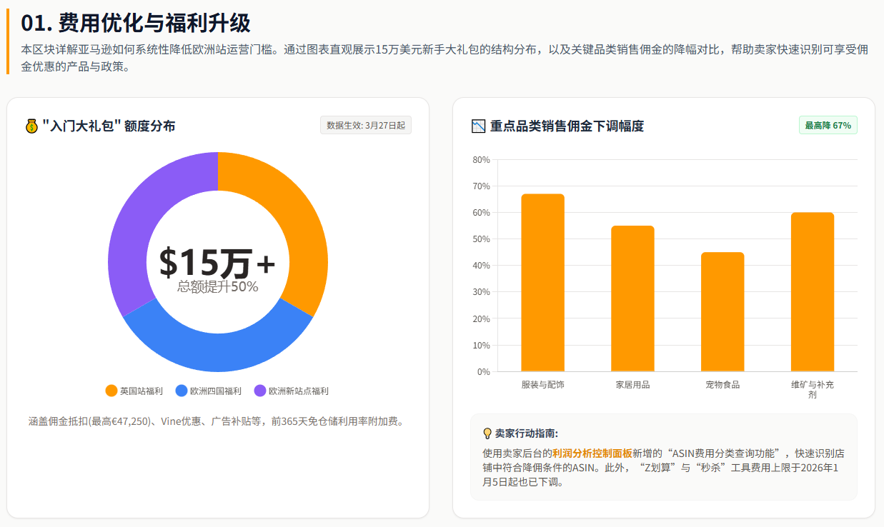Viewport: 884px width, 527px height.
Task: Click the 服装与配饰 x-axis label
Action: (x=542, y=385)
